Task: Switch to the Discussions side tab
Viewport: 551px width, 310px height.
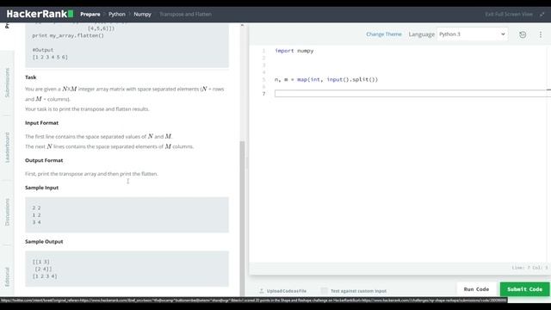Action: point(8,212)
